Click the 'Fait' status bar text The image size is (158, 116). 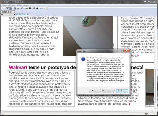pyautogui.click(x=2, y=114)
